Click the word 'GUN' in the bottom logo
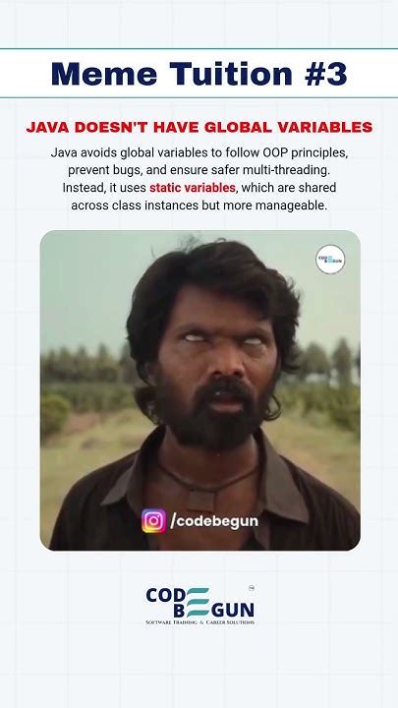Image resolution: width=398 pixels, height=708 pixels. pos(233,611)
